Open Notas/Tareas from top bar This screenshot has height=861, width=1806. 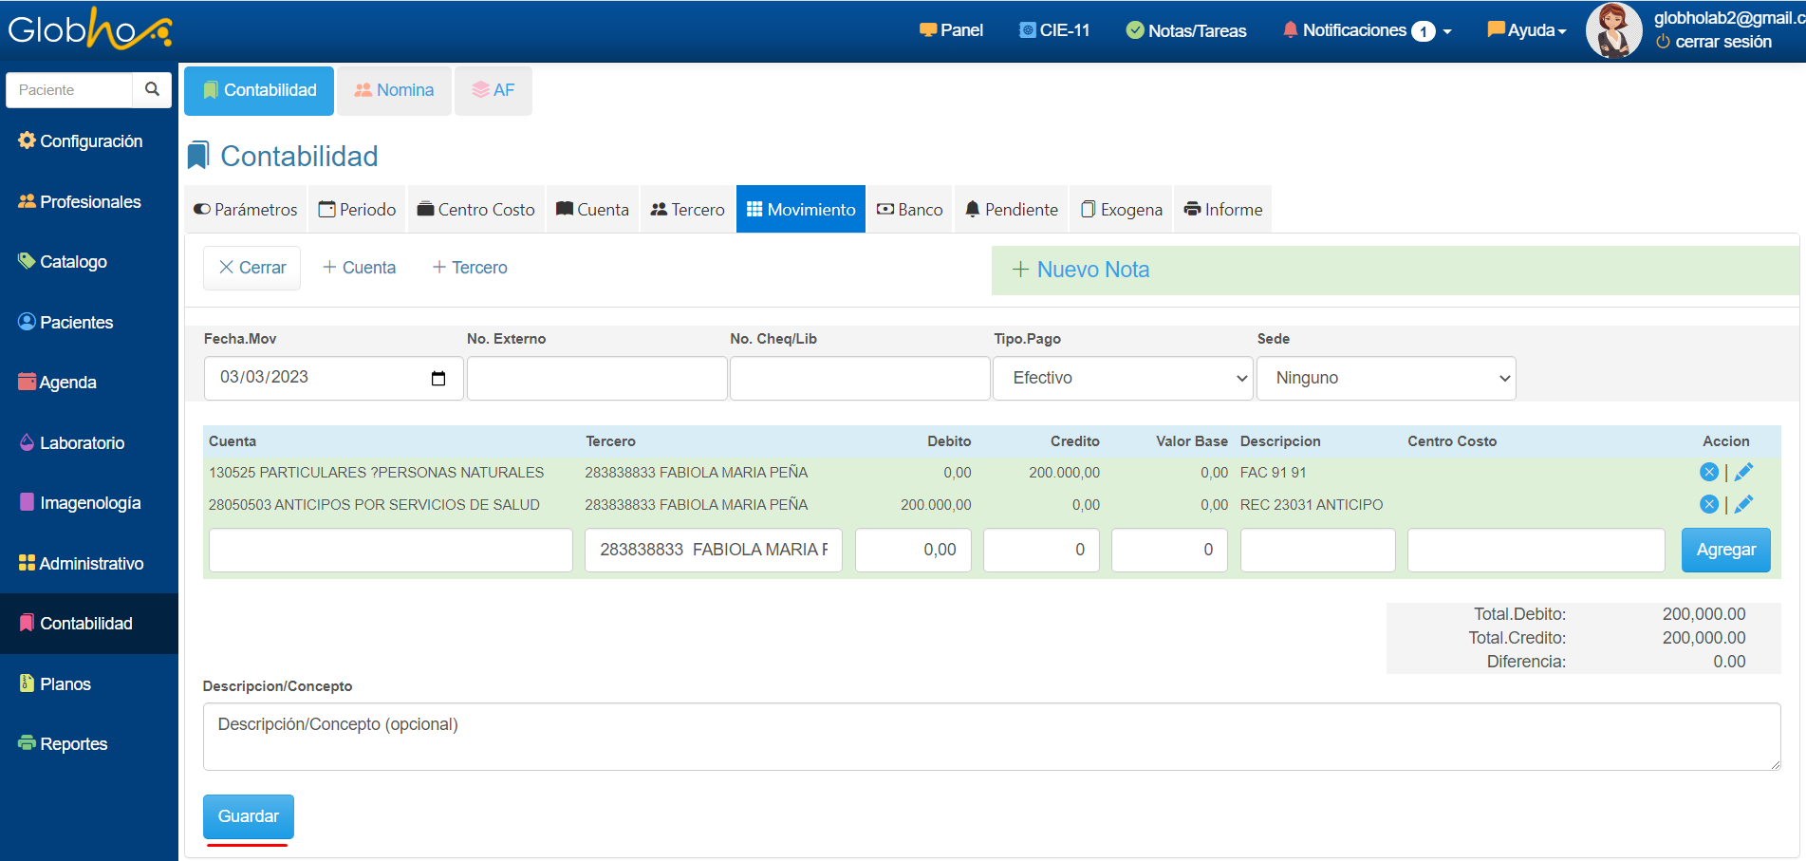(1185, 30)
